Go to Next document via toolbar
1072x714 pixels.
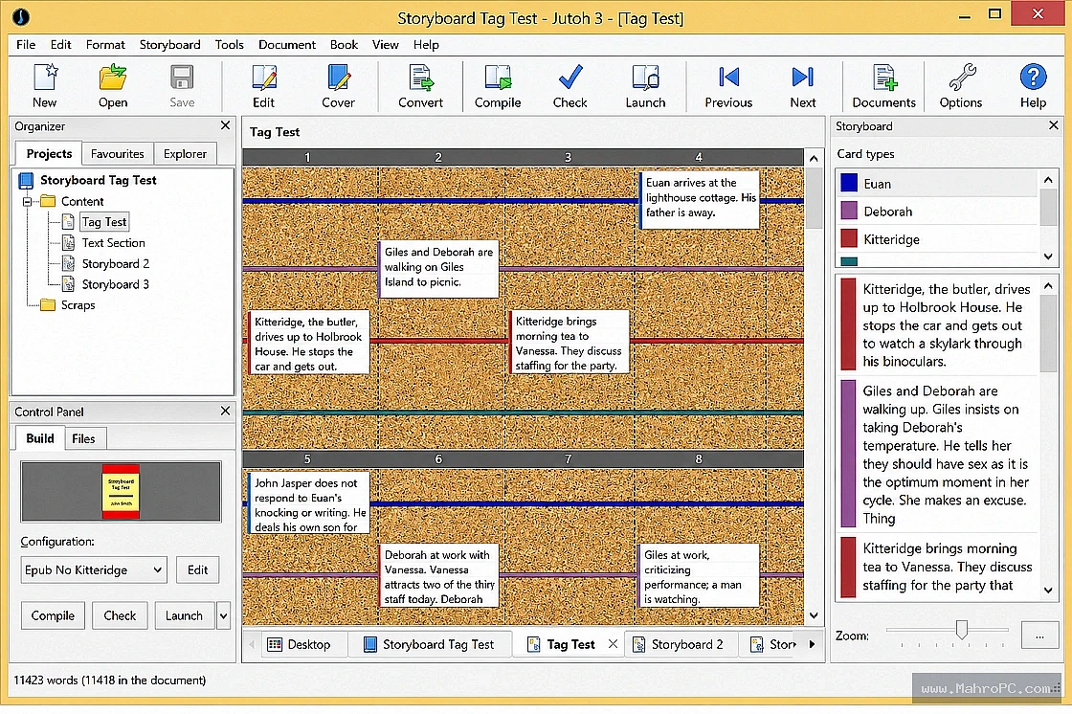click(803, 85)
